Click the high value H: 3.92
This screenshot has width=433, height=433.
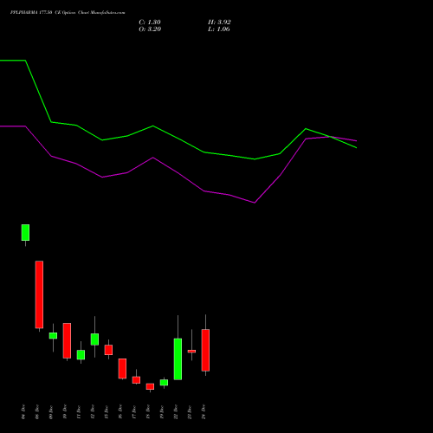point(219,23)
